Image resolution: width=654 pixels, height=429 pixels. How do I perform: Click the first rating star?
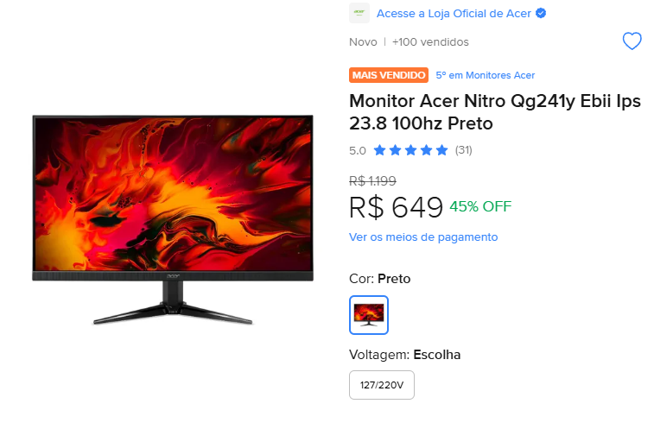coord(379,150)
